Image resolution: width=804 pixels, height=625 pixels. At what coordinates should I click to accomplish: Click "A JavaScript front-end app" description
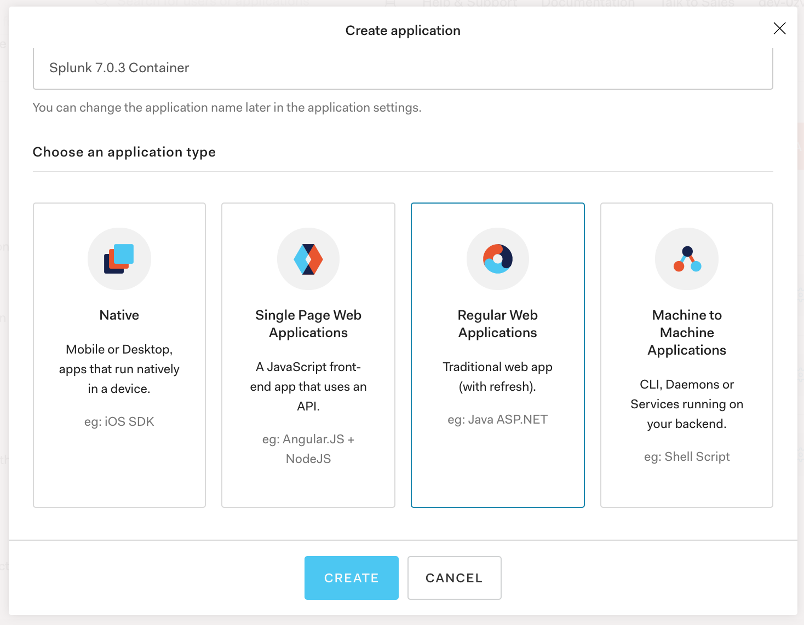click(308, 386)
